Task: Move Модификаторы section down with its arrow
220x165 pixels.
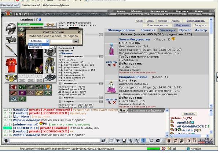Action: click(x=102, y=56)
